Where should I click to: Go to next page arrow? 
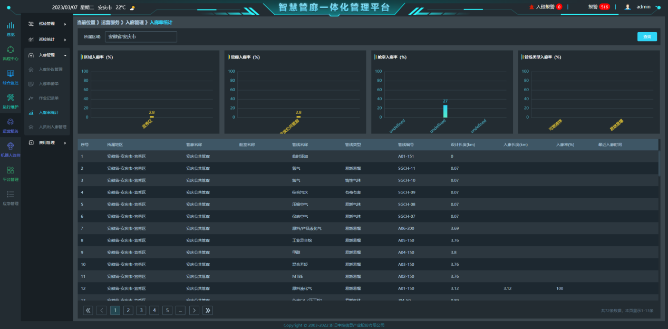(194, 311)
